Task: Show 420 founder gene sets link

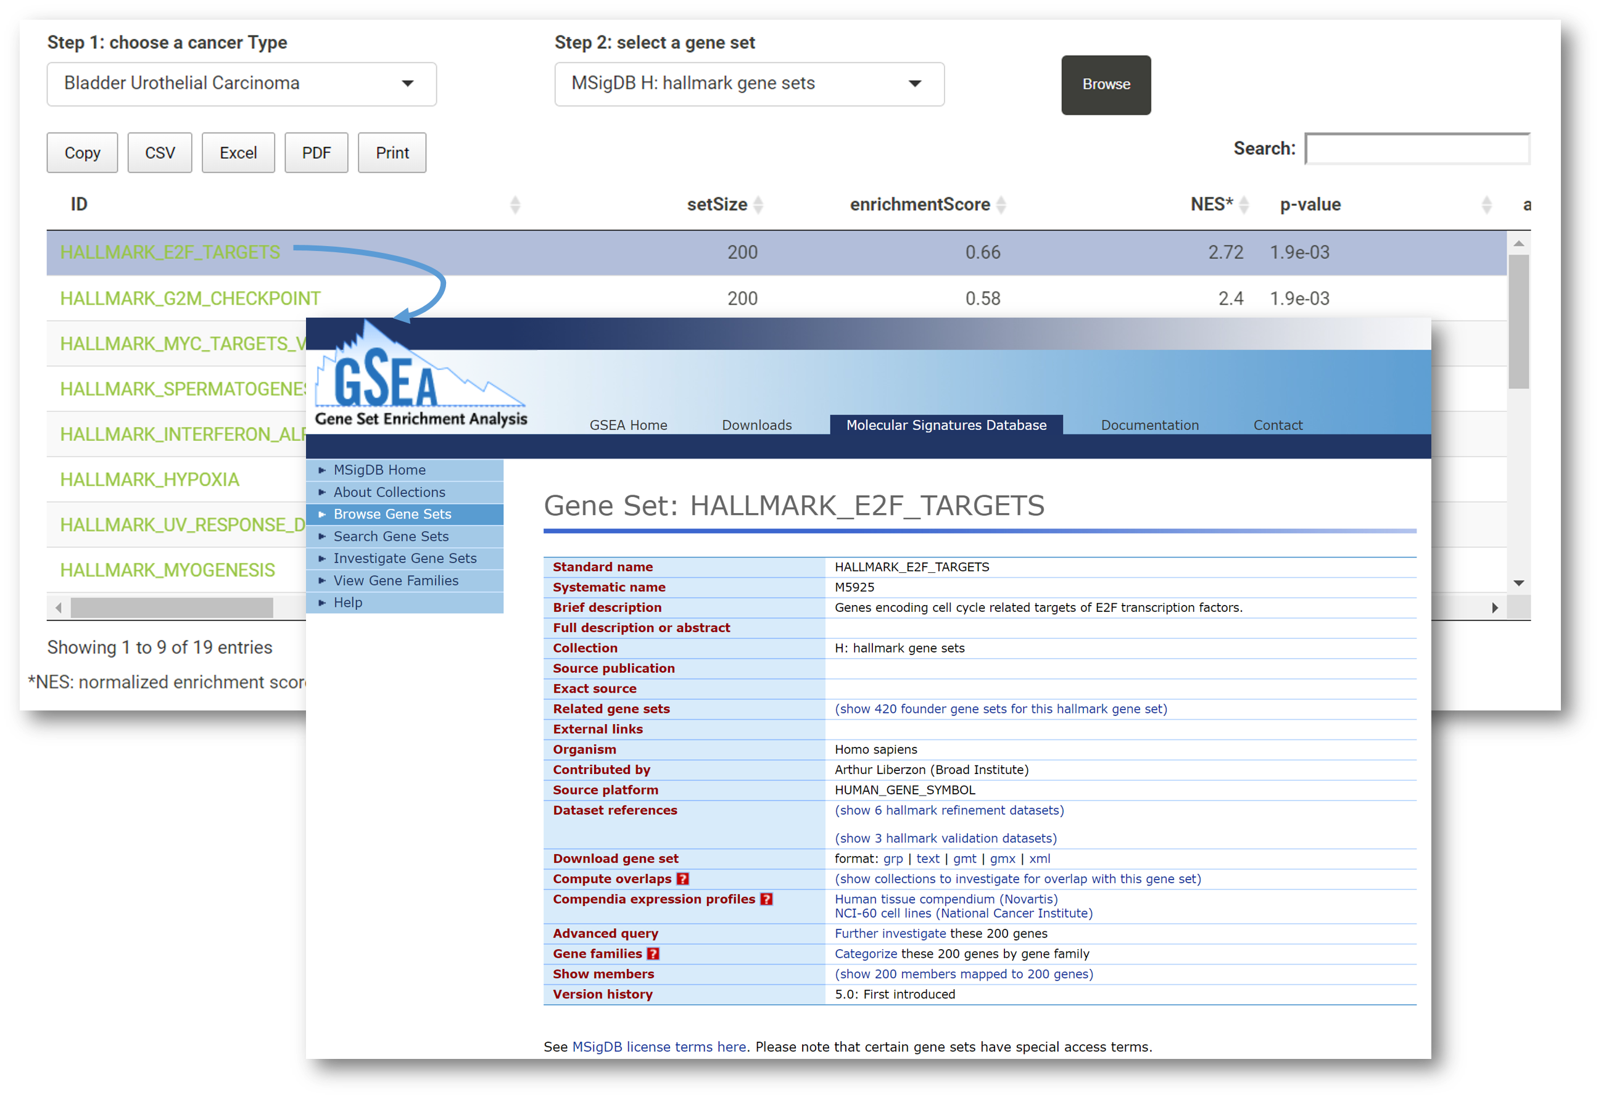Action: [1000, 709]
